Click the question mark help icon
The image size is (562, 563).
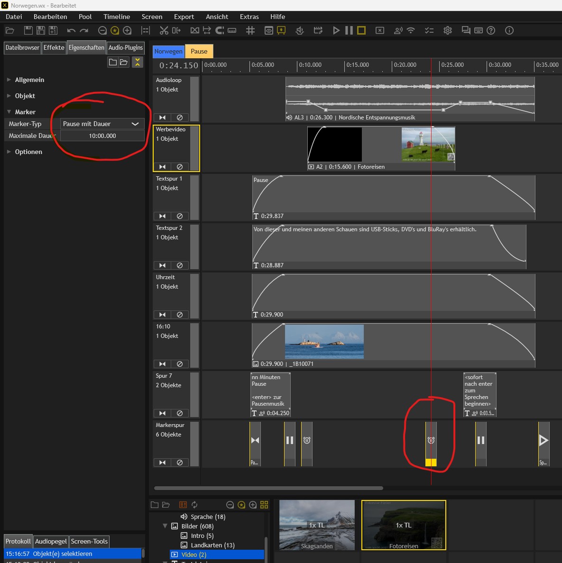pos(491,30)
